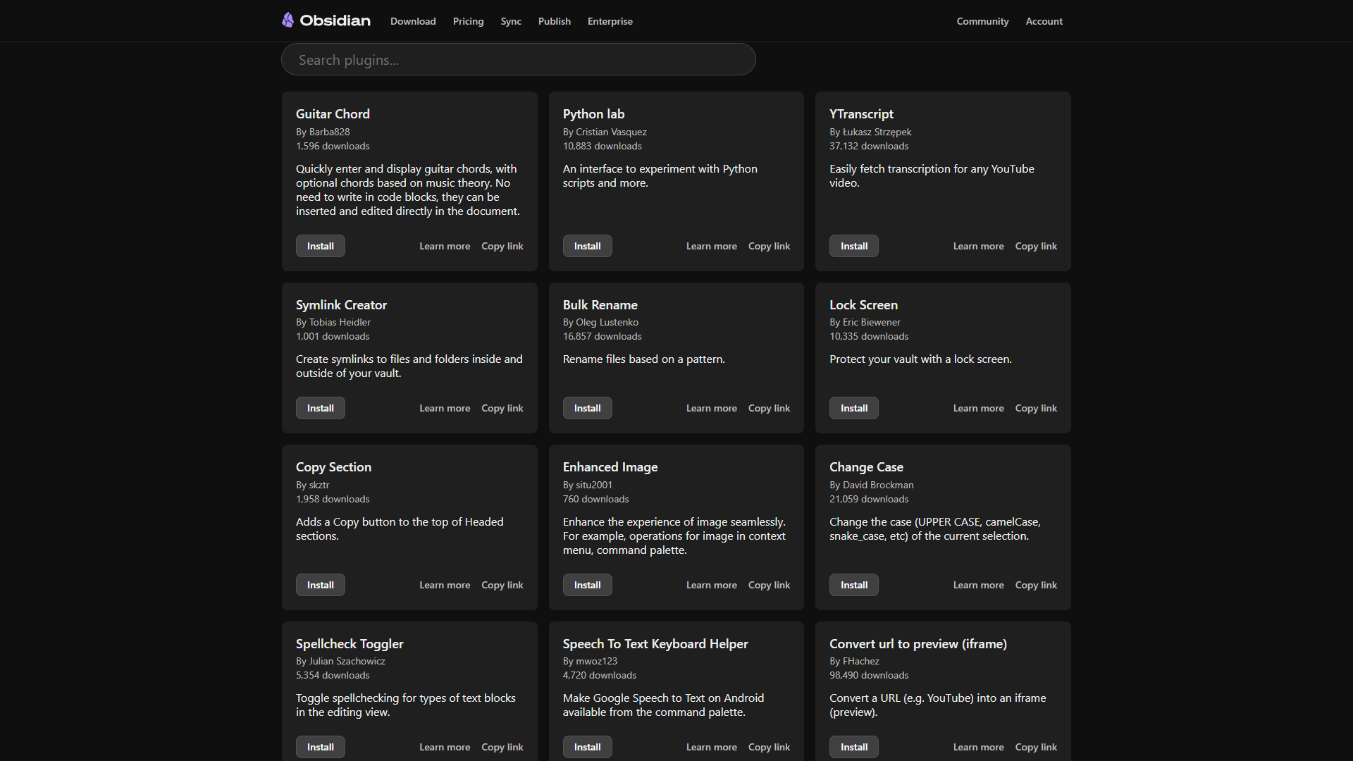Select the Lock Screen title

click(863, 304)
